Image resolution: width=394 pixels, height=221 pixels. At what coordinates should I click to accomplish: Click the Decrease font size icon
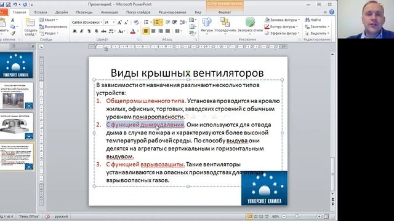point(126,22)
